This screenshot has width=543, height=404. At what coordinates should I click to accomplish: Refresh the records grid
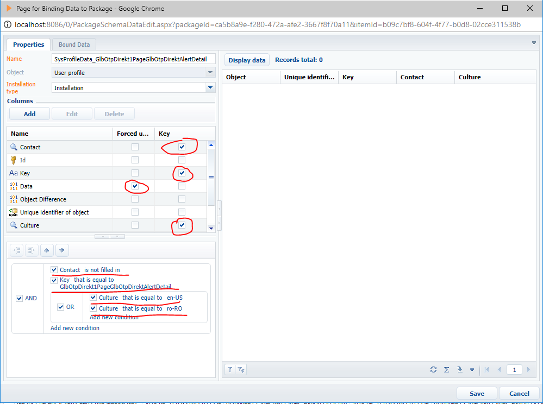pyautogui.click(x=433, y=369)
